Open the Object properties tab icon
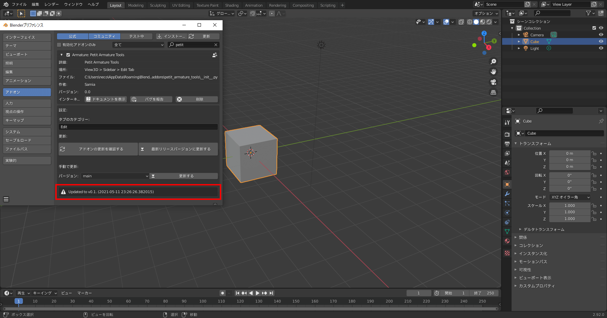607x318 pixels. tap(507, 184)
